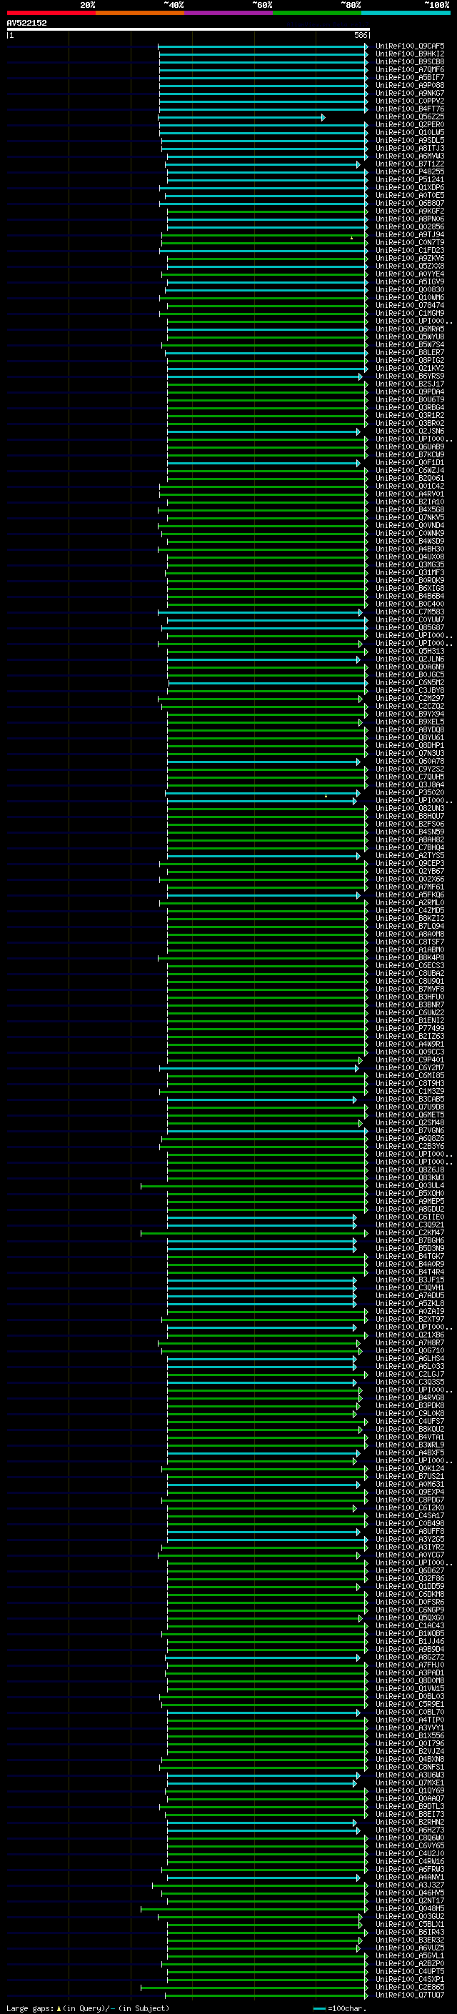Click the green alignment bar for A9KGF2
This screenshot has width=457, height=2014.
267,211
